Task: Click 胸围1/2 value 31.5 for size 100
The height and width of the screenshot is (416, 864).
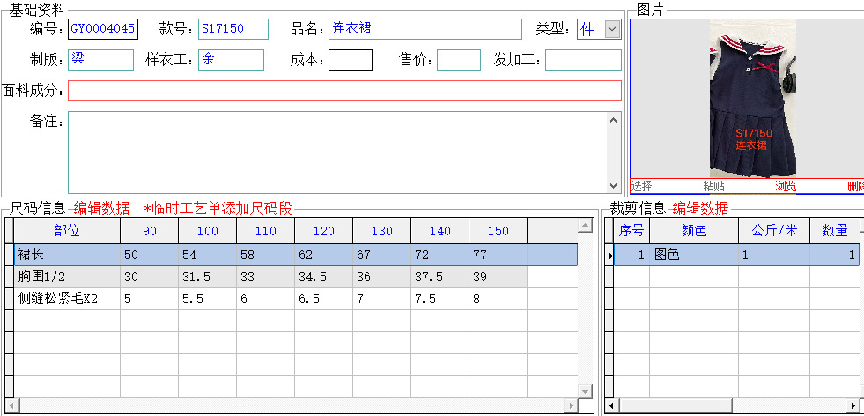Action: click(207, 277)
